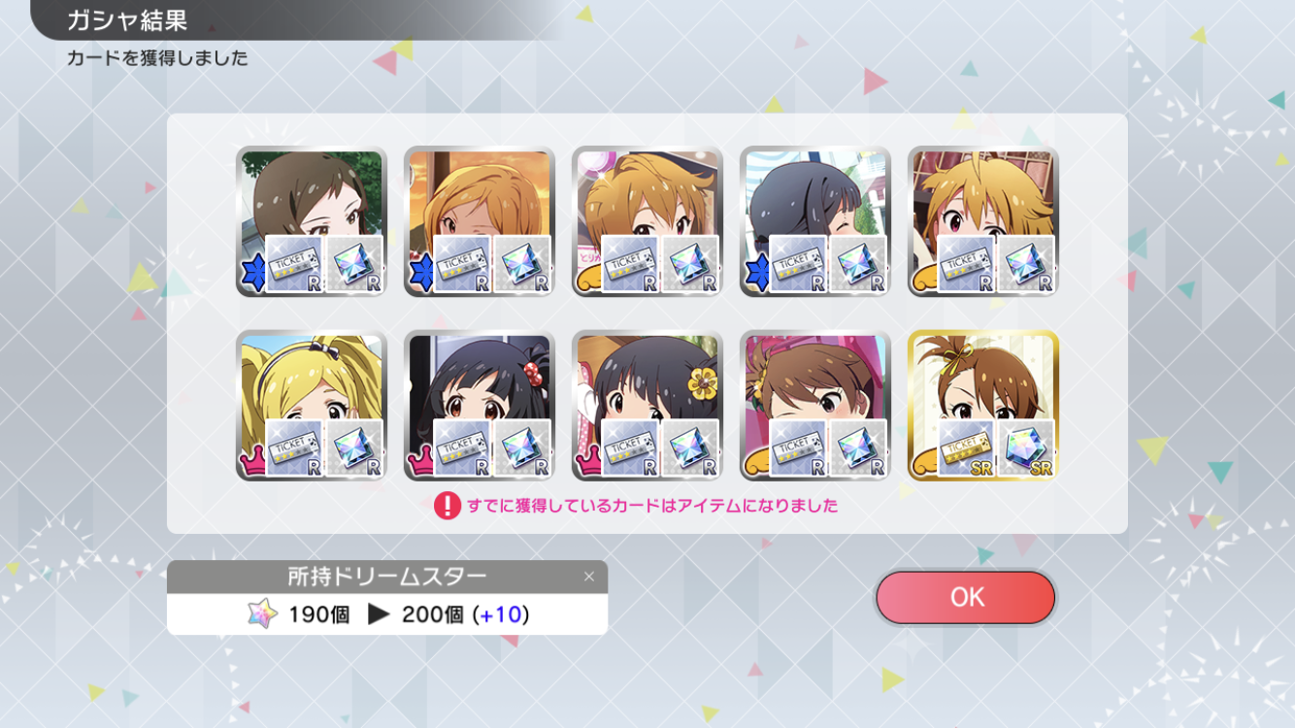Select the card with yellow flower hairpin

pos(647,406)
